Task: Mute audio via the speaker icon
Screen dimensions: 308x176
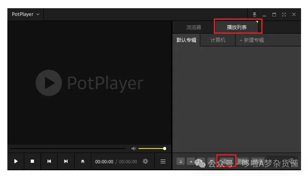Action: point(134,149)
